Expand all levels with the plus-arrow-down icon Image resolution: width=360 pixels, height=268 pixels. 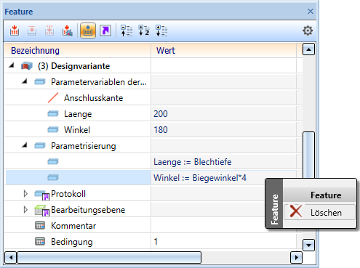click(x=161, y=31)
